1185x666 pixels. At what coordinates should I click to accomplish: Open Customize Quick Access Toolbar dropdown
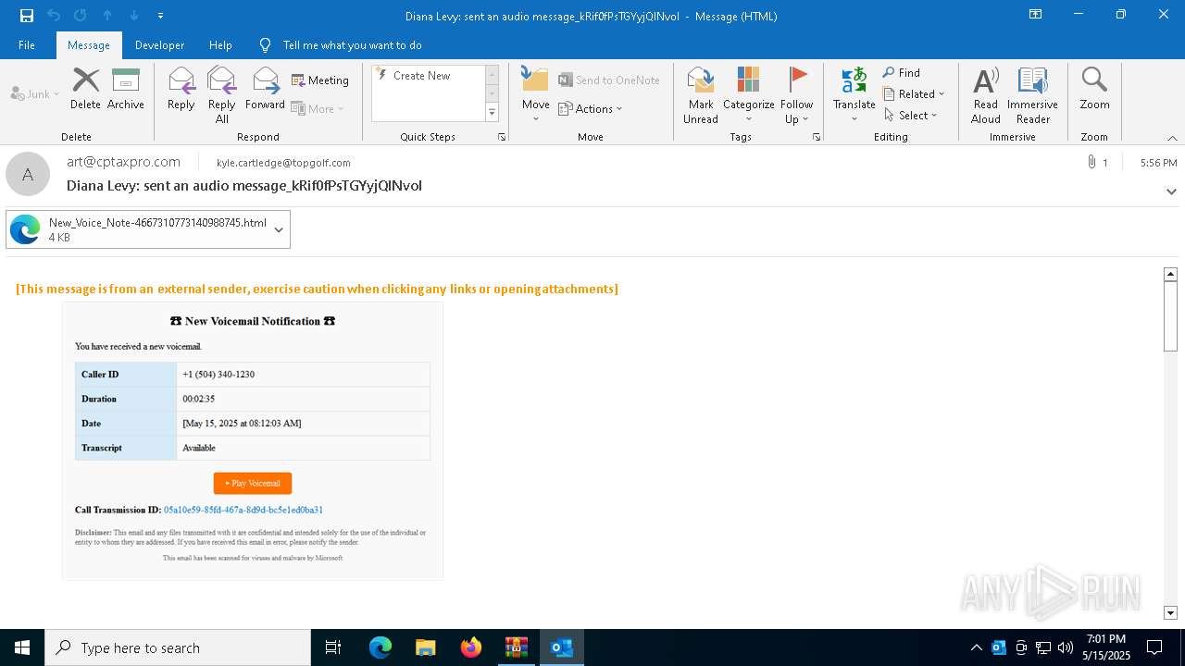160,16
